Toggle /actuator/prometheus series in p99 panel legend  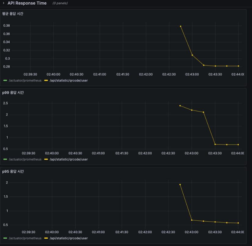tap(25, 159)
